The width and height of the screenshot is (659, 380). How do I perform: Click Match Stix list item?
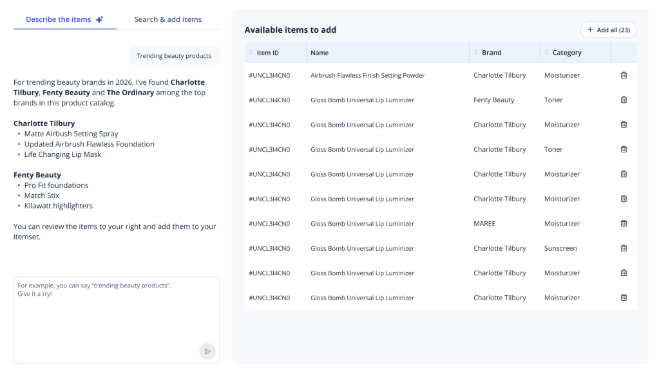[x=42, y=195]
